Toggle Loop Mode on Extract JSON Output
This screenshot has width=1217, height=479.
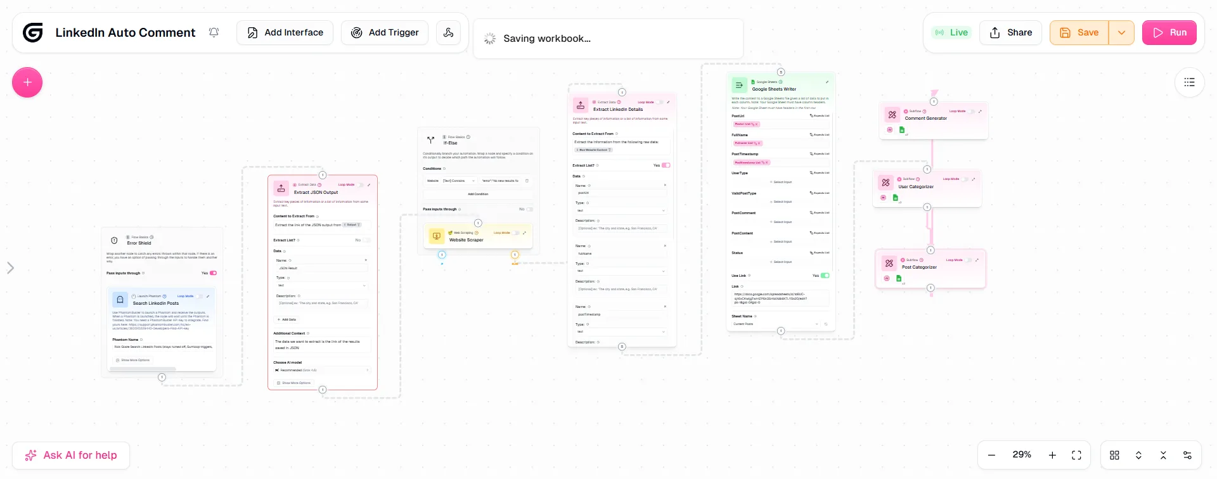(x=361, y=184)
